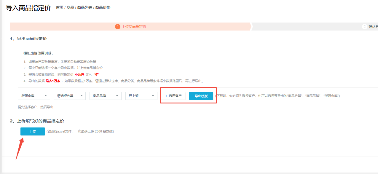Open the 商品列表 breadcrumb link
The image size is (378, 174).
tap(85, 7)
